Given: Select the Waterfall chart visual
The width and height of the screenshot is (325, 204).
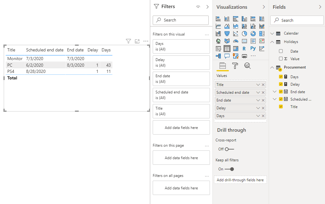Looking at the screenshot, I should [218, 34].
